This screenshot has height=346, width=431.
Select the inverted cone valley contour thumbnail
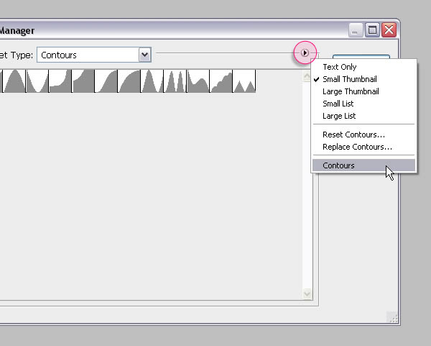pyautogui.click(x=37, y=81)
